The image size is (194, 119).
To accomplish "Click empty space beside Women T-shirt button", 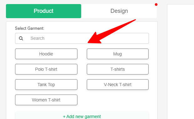I will click(118, 100).
